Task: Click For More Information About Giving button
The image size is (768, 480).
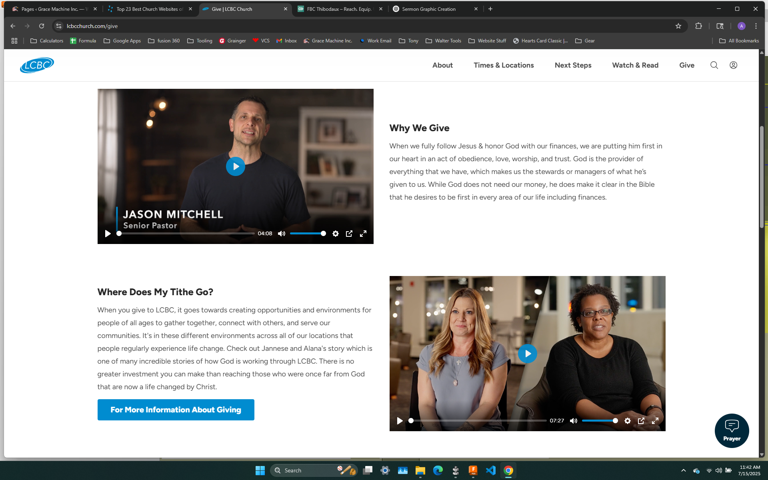Action: click(x=176, y=410)
